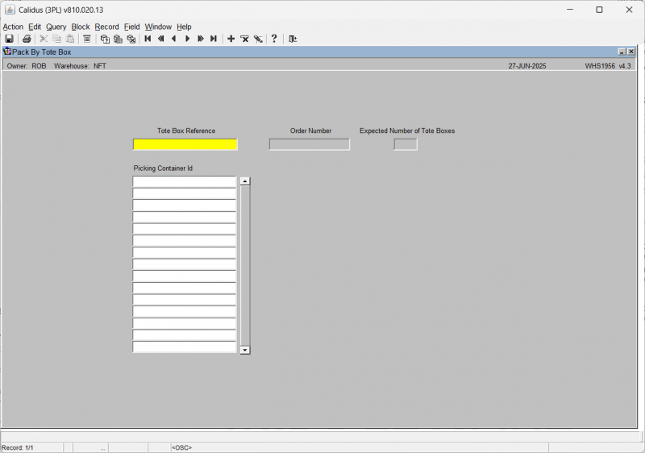Minimize the Pack By Tote Box inner window
Viewport: 645px width, 453px height.
[x=622, y=52]
